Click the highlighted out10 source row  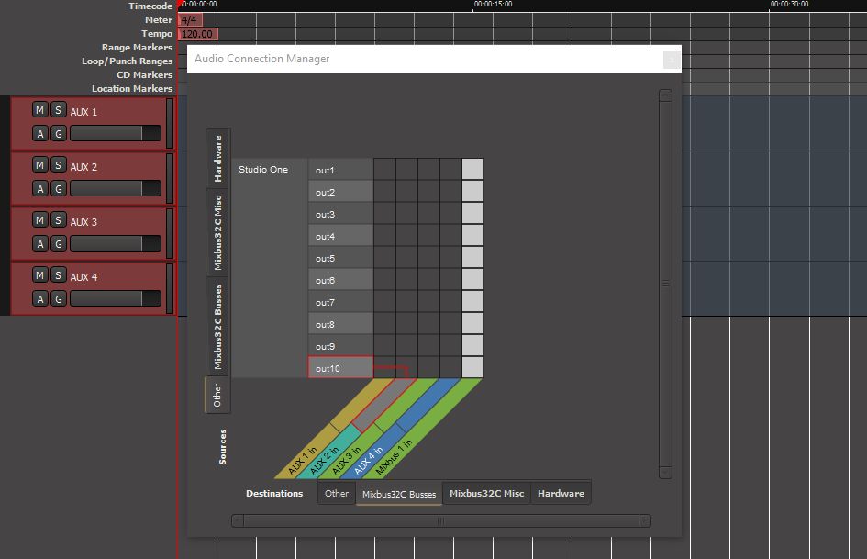[340, 368]
